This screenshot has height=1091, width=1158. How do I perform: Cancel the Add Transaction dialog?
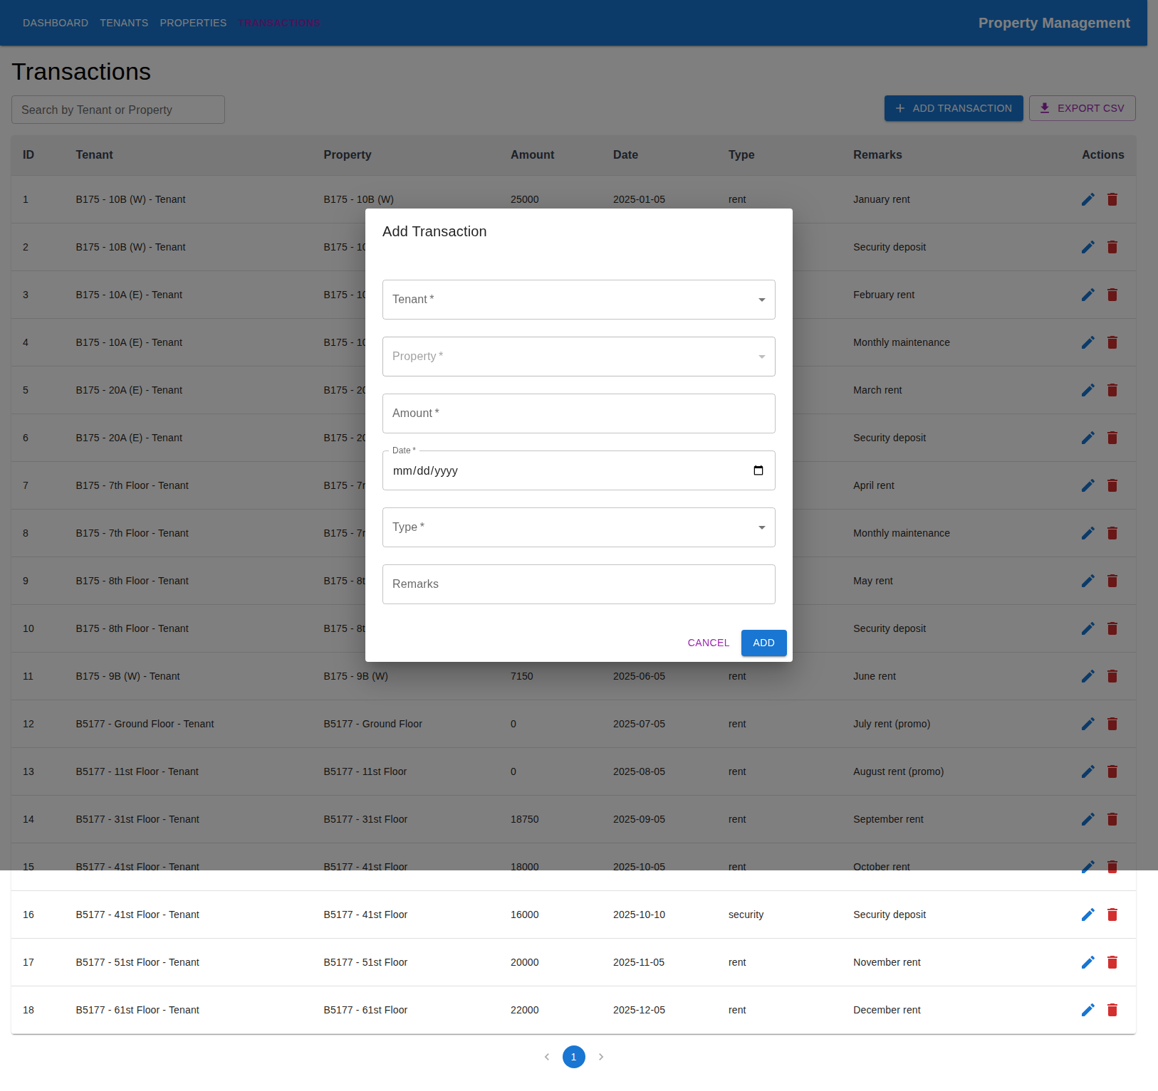pos(708,643)
